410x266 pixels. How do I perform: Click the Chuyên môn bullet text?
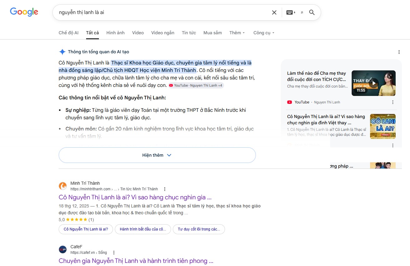pyautogui.click(x=159, y=132)
